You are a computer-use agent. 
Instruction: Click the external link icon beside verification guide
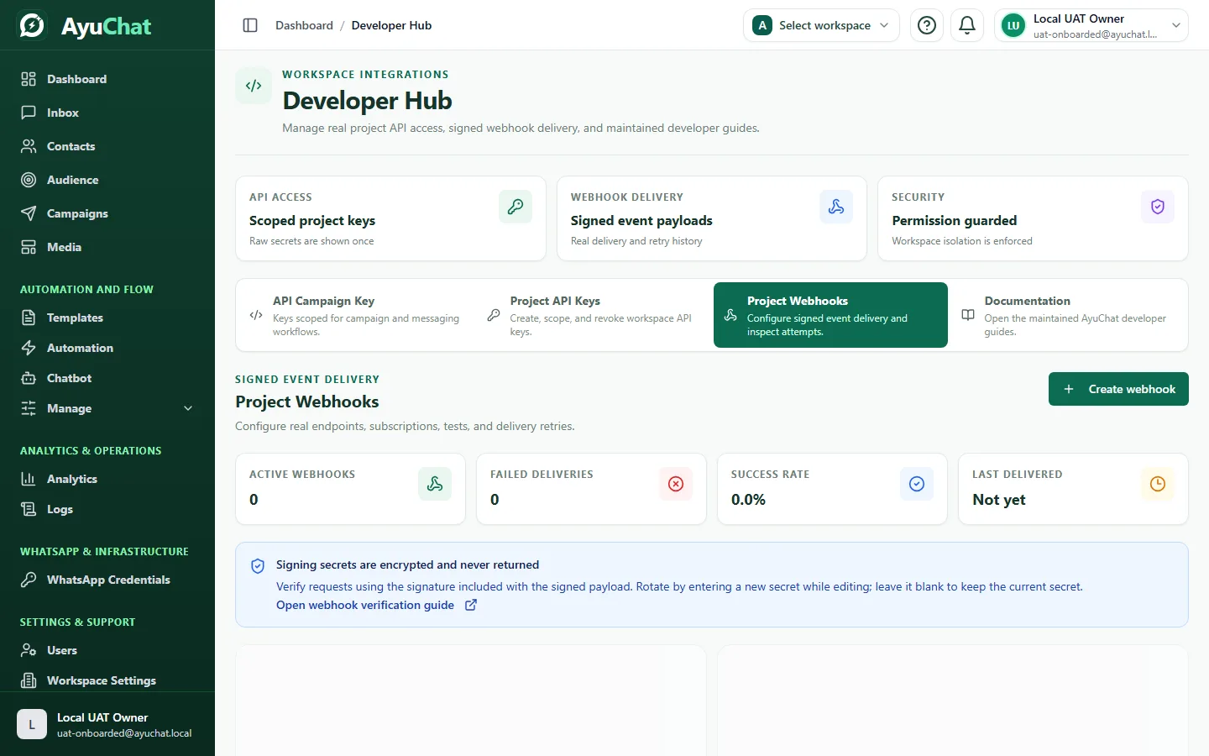pos(471,605)
